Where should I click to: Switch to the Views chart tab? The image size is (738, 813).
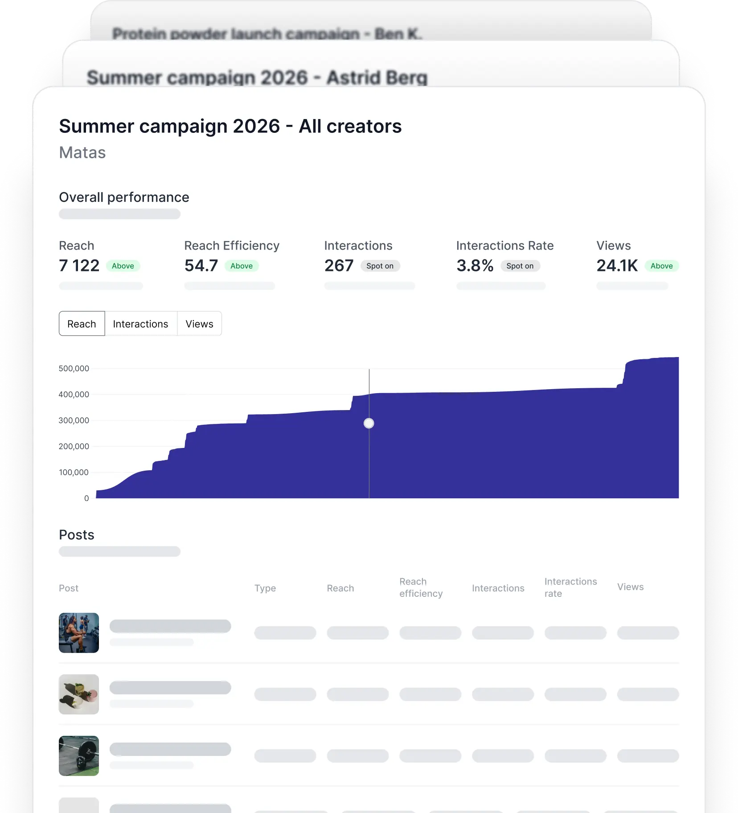pos(200,324)
